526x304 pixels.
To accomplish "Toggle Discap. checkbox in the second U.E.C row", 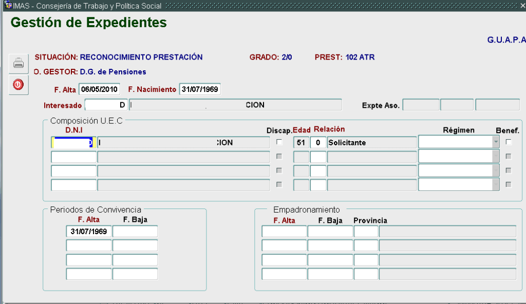I will pos(279,156).
